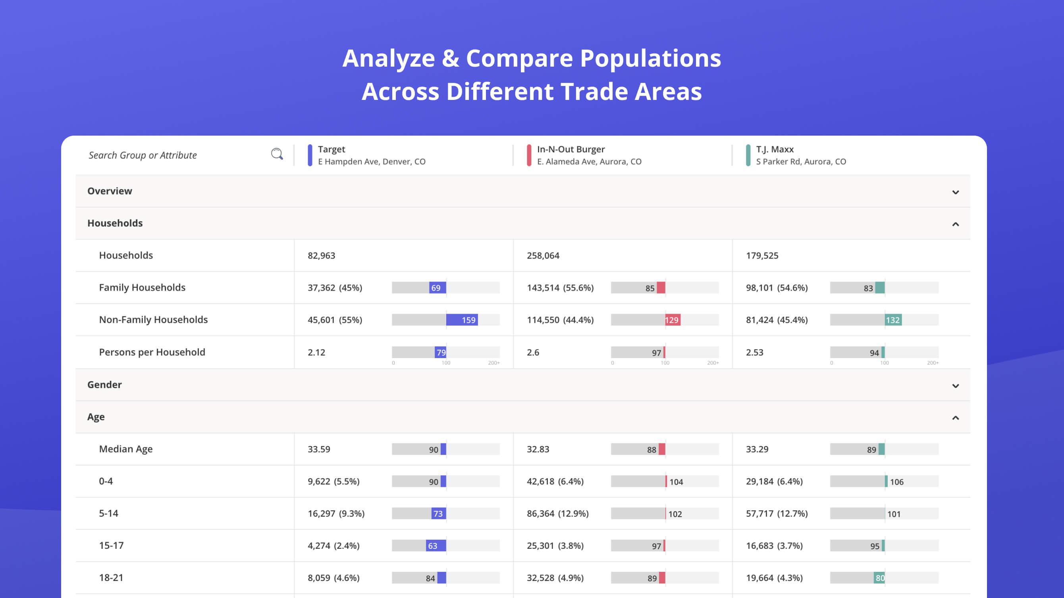The width and height of the screenshot is (1064, 598).
Task: Collapse the Age section chevron
Action: click(x=955, y=418)
